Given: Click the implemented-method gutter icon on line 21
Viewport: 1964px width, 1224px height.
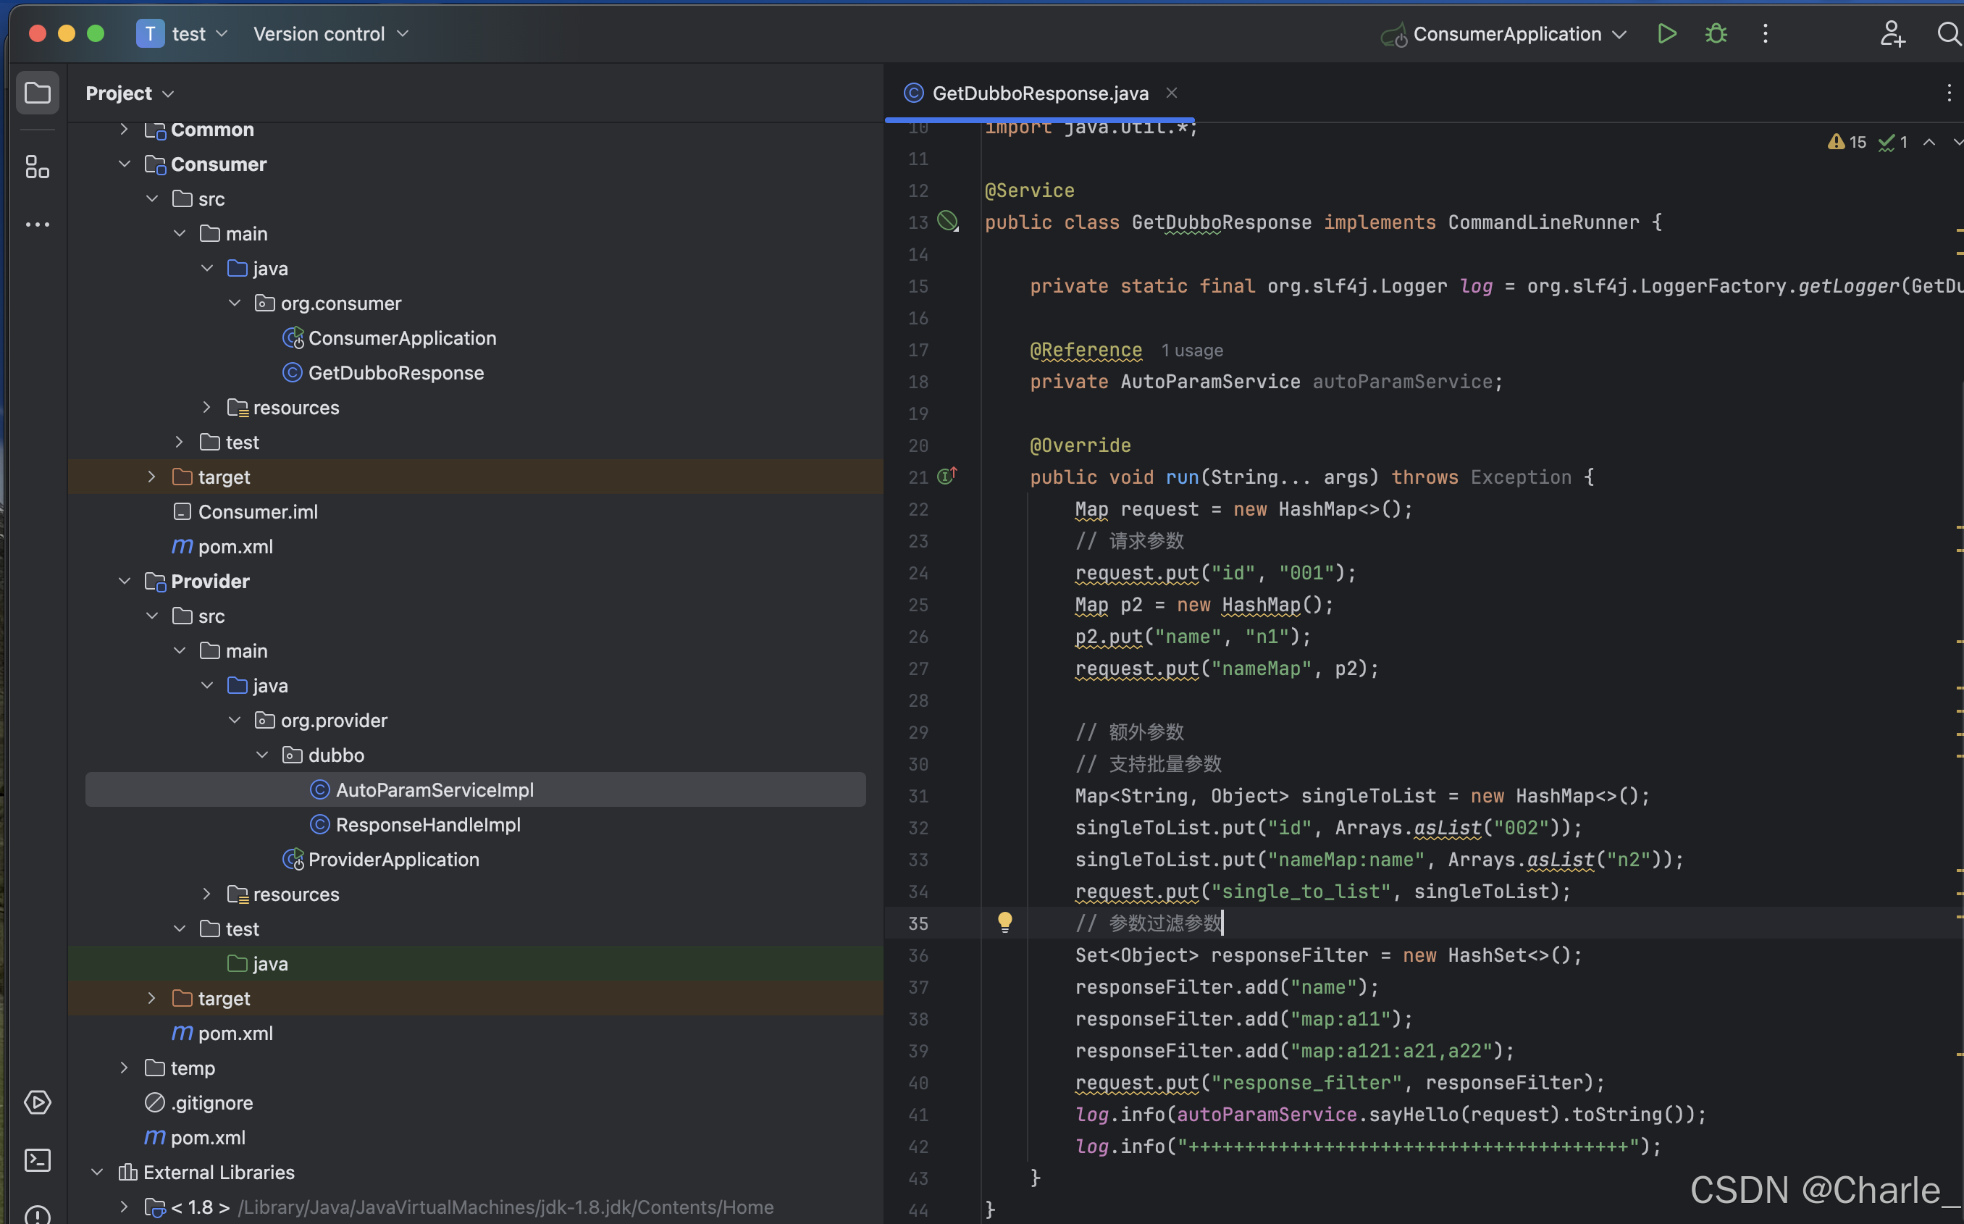Looking at the screenshot, I should tap(946, 476).
